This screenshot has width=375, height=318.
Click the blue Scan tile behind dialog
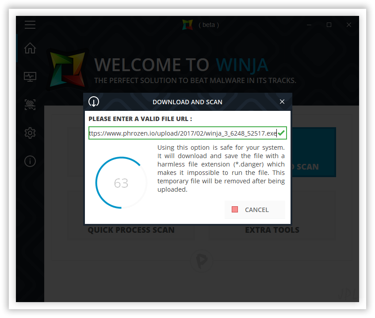click(313, 152)
